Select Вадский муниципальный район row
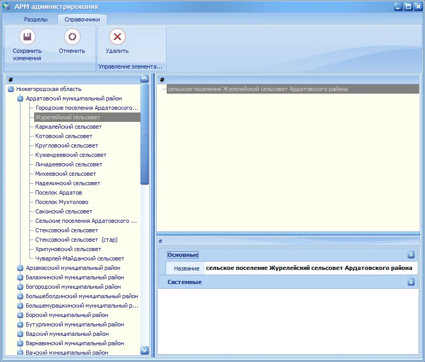 tap(67, 334)
